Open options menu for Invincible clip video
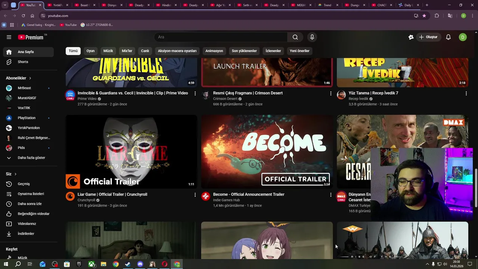This screenshot has width=478, height=269. tap(195, 93)
